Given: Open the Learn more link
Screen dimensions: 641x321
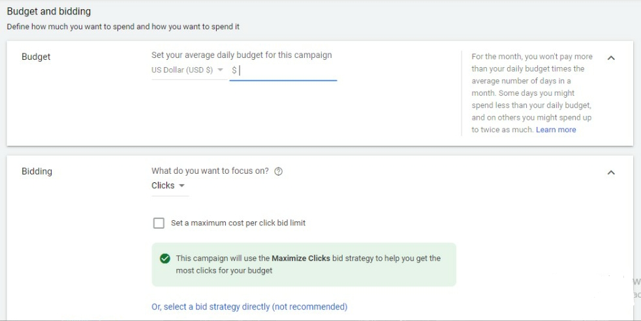Looking at the screenshot, I should [x=555, y=130].
